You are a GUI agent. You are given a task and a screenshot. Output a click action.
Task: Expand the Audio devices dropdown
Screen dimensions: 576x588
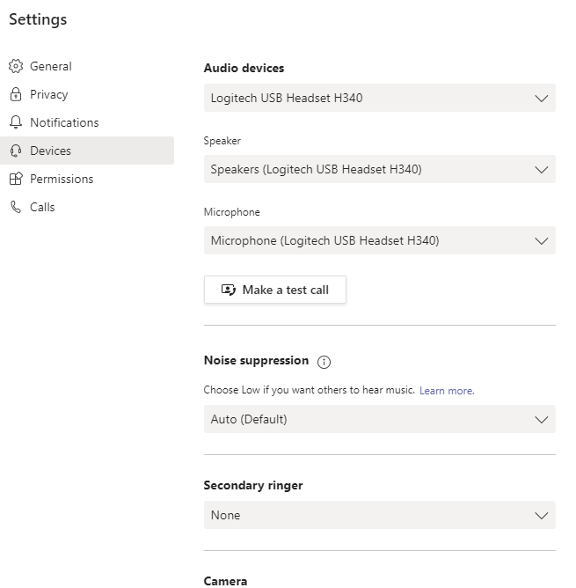pos(379,98)
